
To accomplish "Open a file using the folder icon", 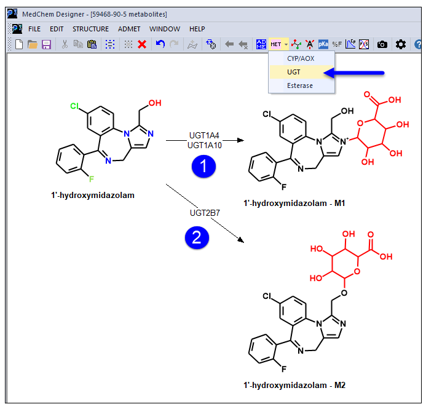I will [33, 44].
